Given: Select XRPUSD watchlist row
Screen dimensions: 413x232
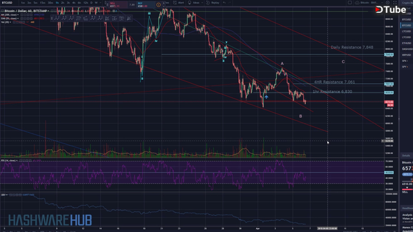Looking at the screenshot, I should (x=407, y=55).
